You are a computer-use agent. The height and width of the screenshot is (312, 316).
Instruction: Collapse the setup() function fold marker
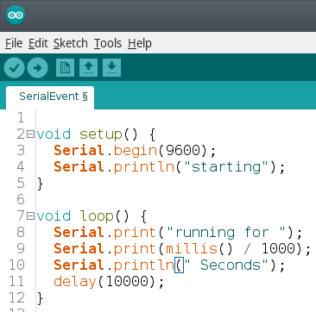pos(30,134)
